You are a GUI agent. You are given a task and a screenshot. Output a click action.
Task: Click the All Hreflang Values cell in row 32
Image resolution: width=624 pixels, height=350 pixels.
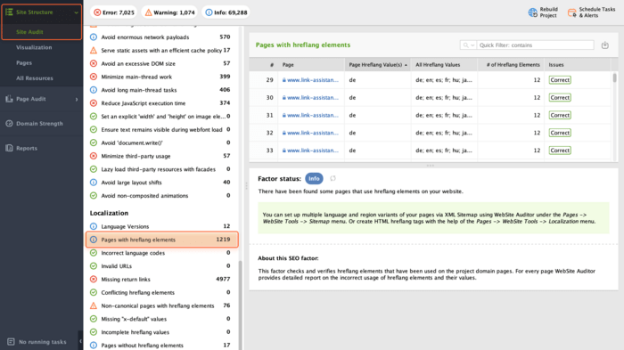(x=444, y=133)
